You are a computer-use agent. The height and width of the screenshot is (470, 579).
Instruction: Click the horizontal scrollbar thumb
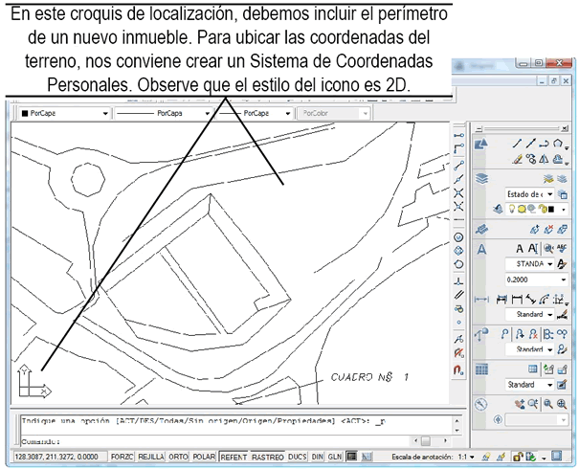click(426, 440)
